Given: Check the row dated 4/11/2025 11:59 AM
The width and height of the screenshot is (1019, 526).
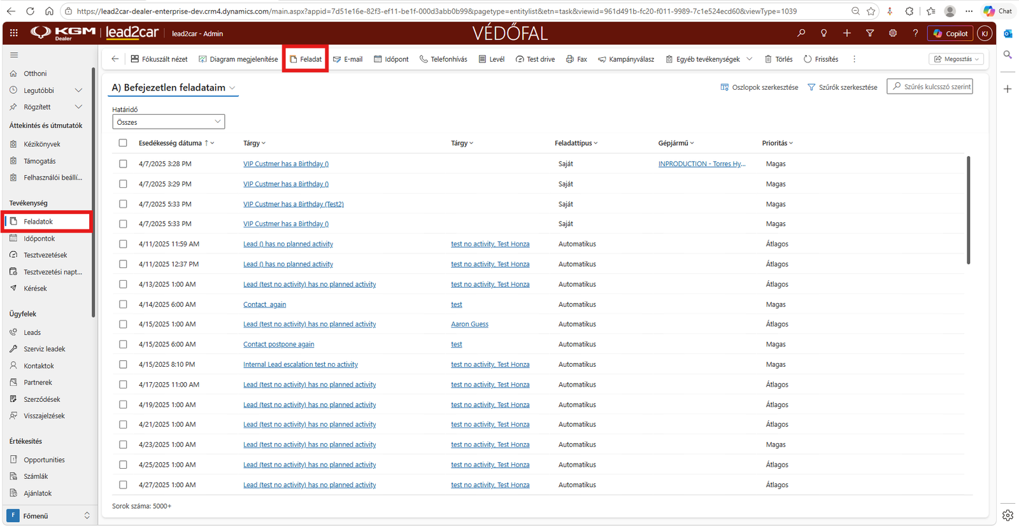Looking at the screenshot, I should 123,244.
